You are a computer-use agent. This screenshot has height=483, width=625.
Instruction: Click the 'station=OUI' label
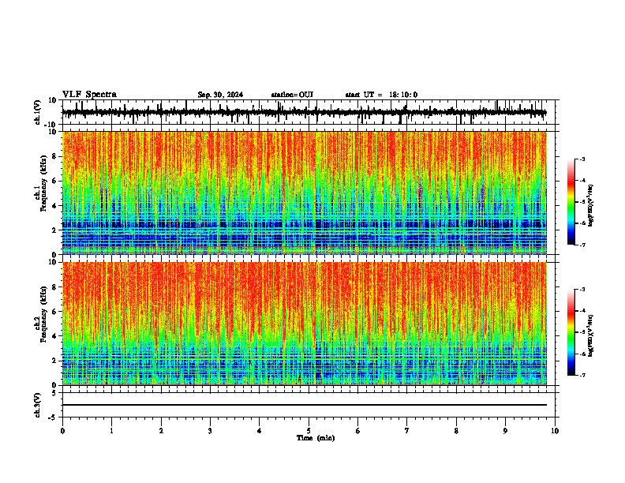(x=292, y=95)
